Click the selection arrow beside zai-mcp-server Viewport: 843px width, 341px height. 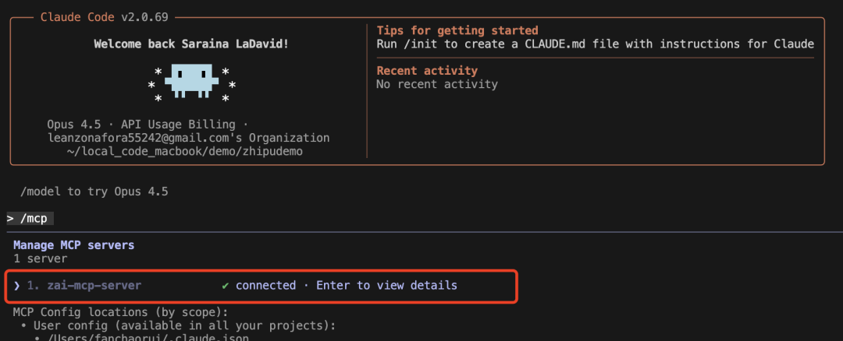pos(17,286)
